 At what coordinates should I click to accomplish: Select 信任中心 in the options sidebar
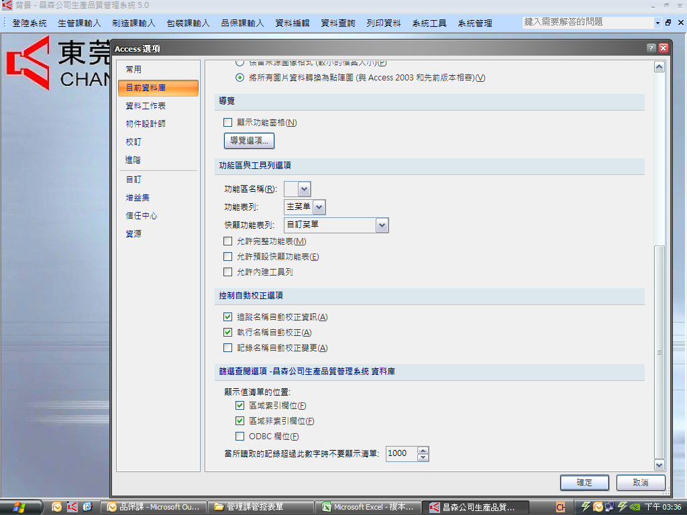142,216
